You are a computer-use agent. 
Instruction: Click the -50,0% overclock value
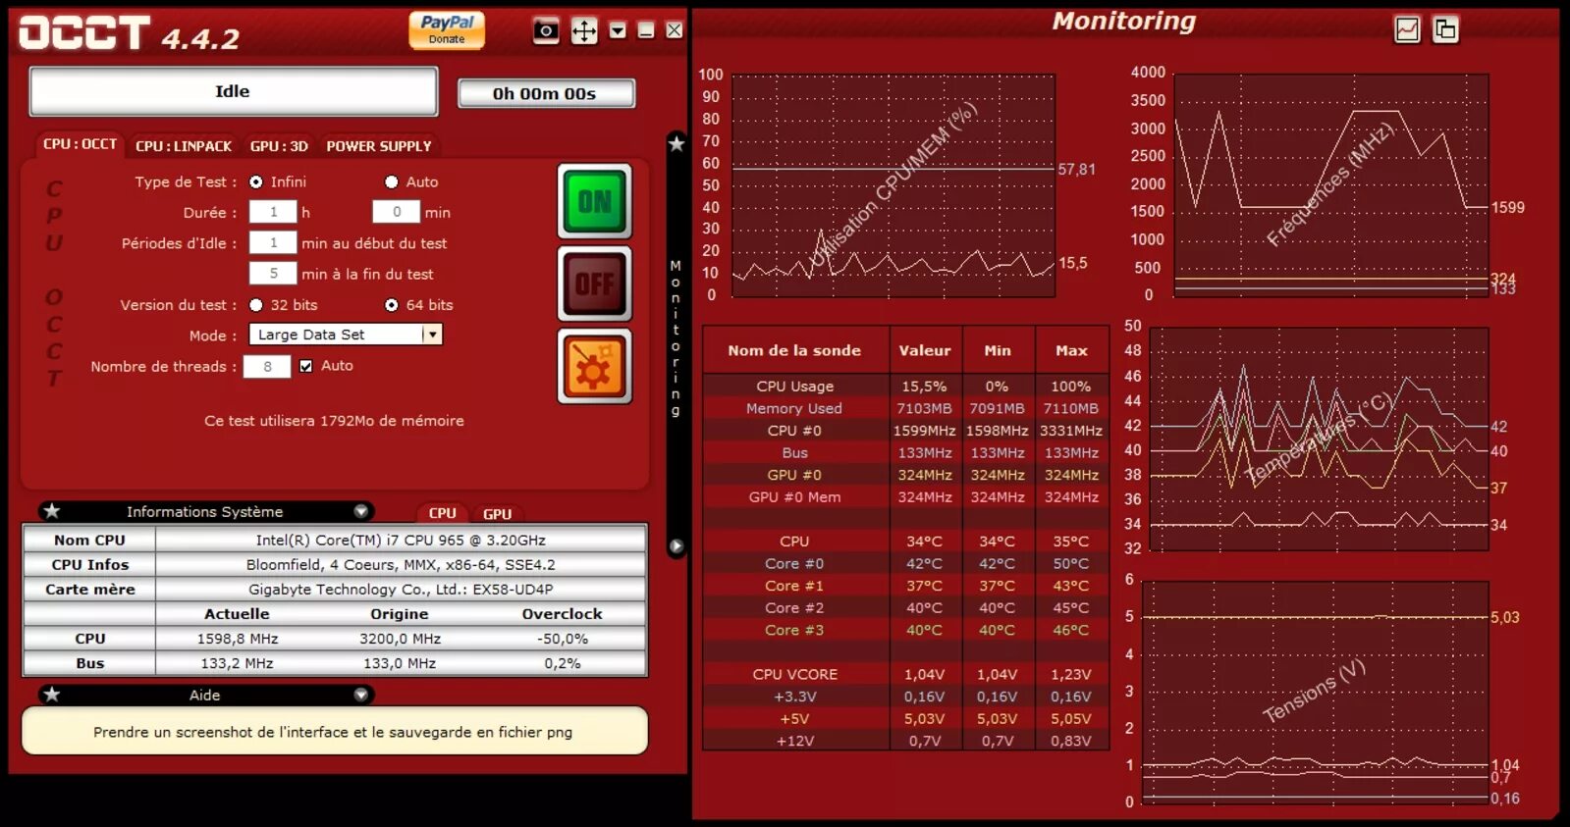click(563, 639)
